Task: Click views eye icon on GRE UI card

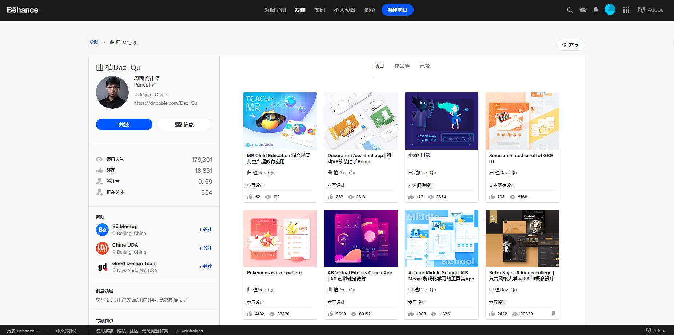Action: (513, 197)
